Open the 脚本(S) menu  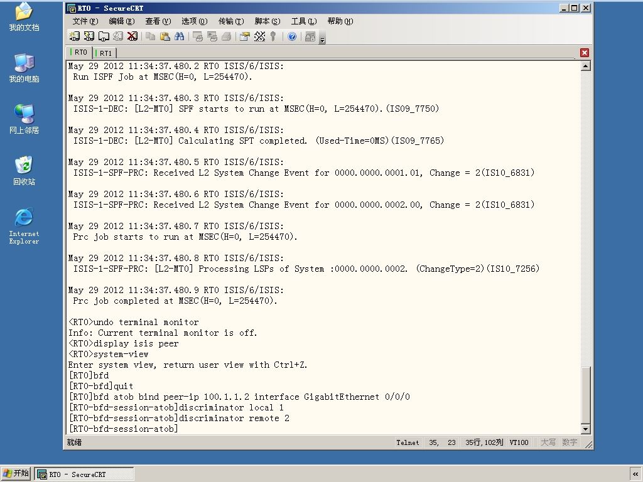[267, 21]
